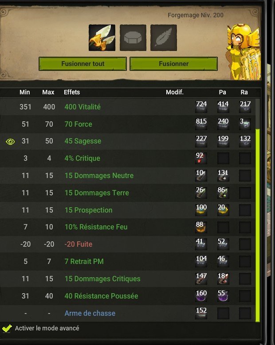Click the Effets column header
This screenshot has width=275, height=345.
pyautogui.click(x=72, y=92)
